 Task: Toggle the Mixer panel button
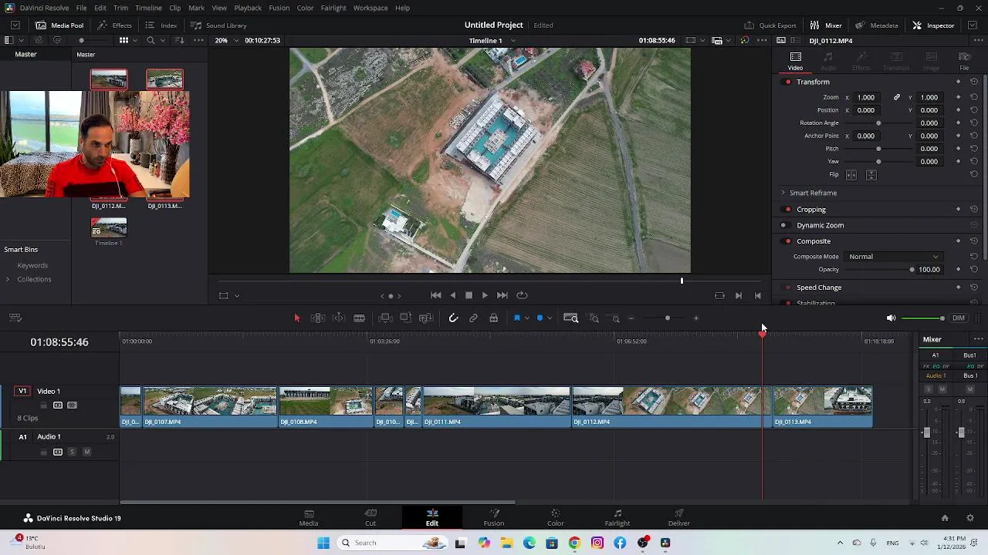click(826, 25)
